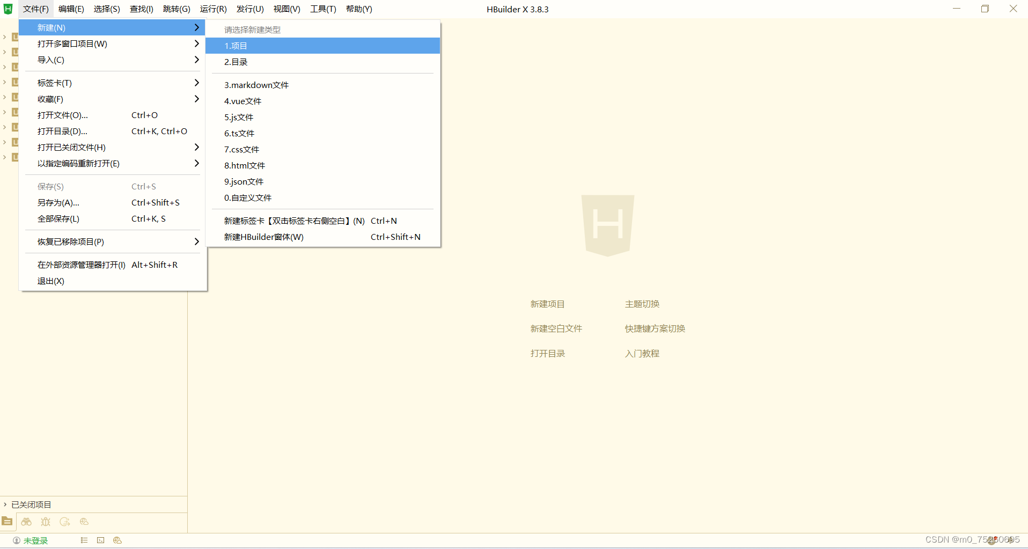Expand the 收藏(F) submenu
Screen dimensions: 1028x549
pos(112,99)
